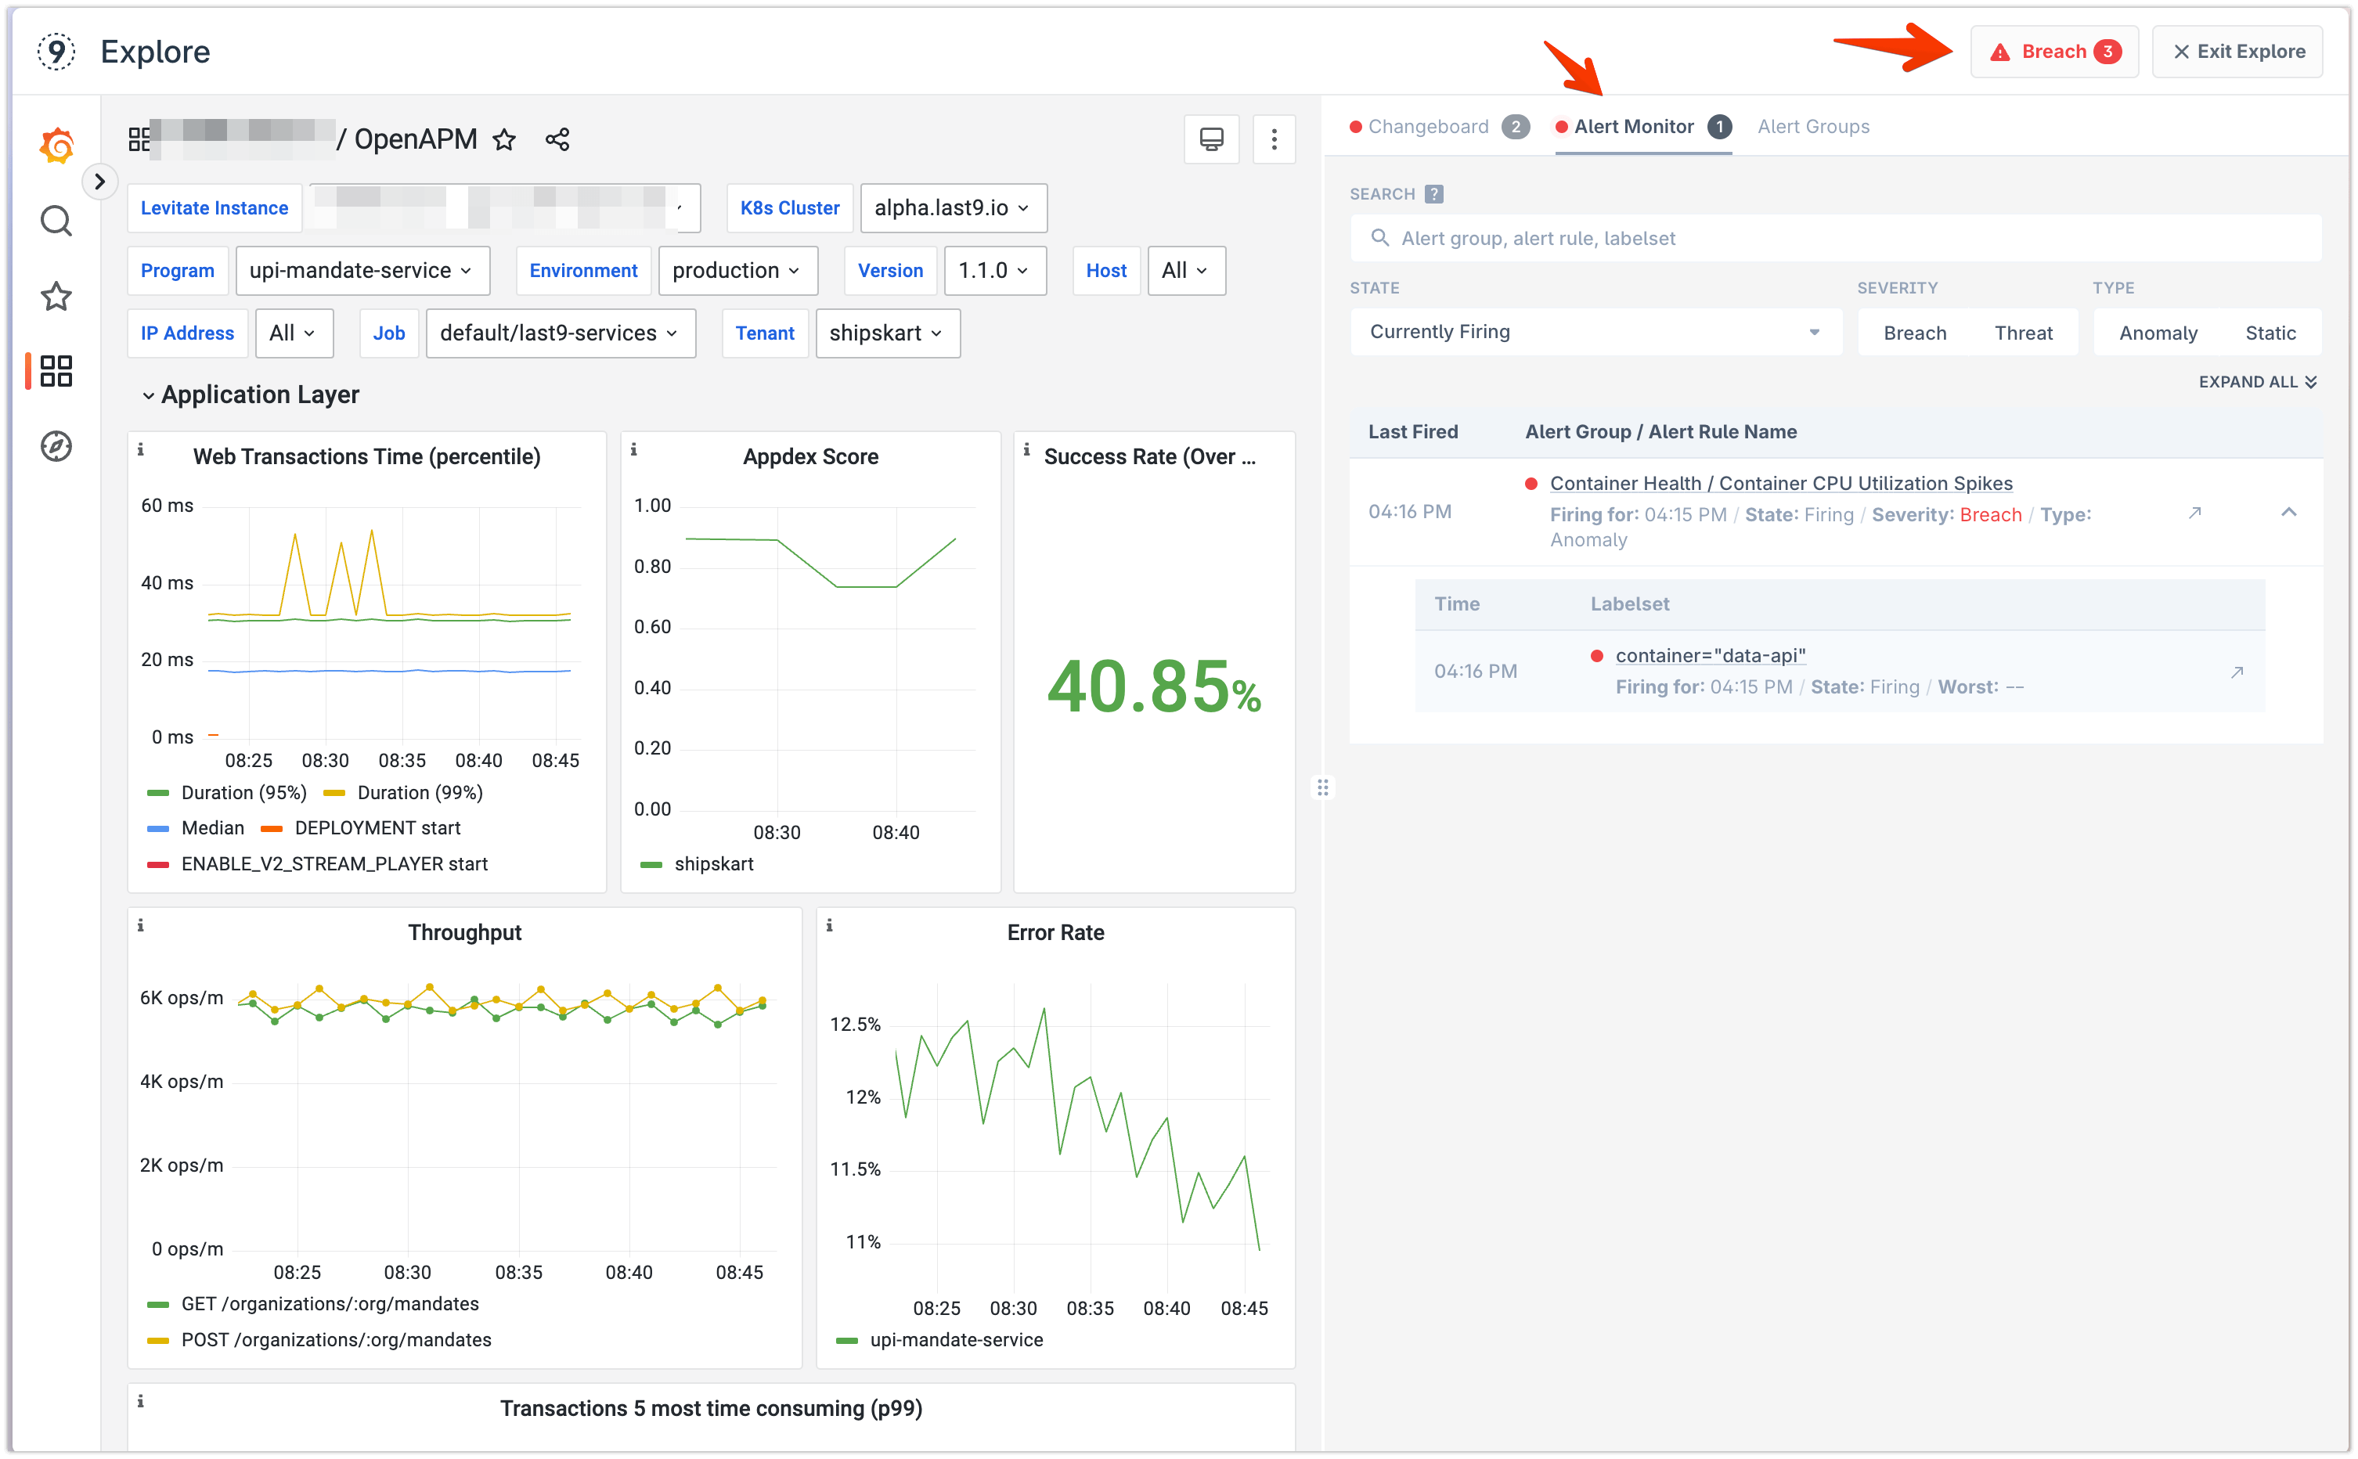Open the dashboard kebab menu

tap(1274, 139)
